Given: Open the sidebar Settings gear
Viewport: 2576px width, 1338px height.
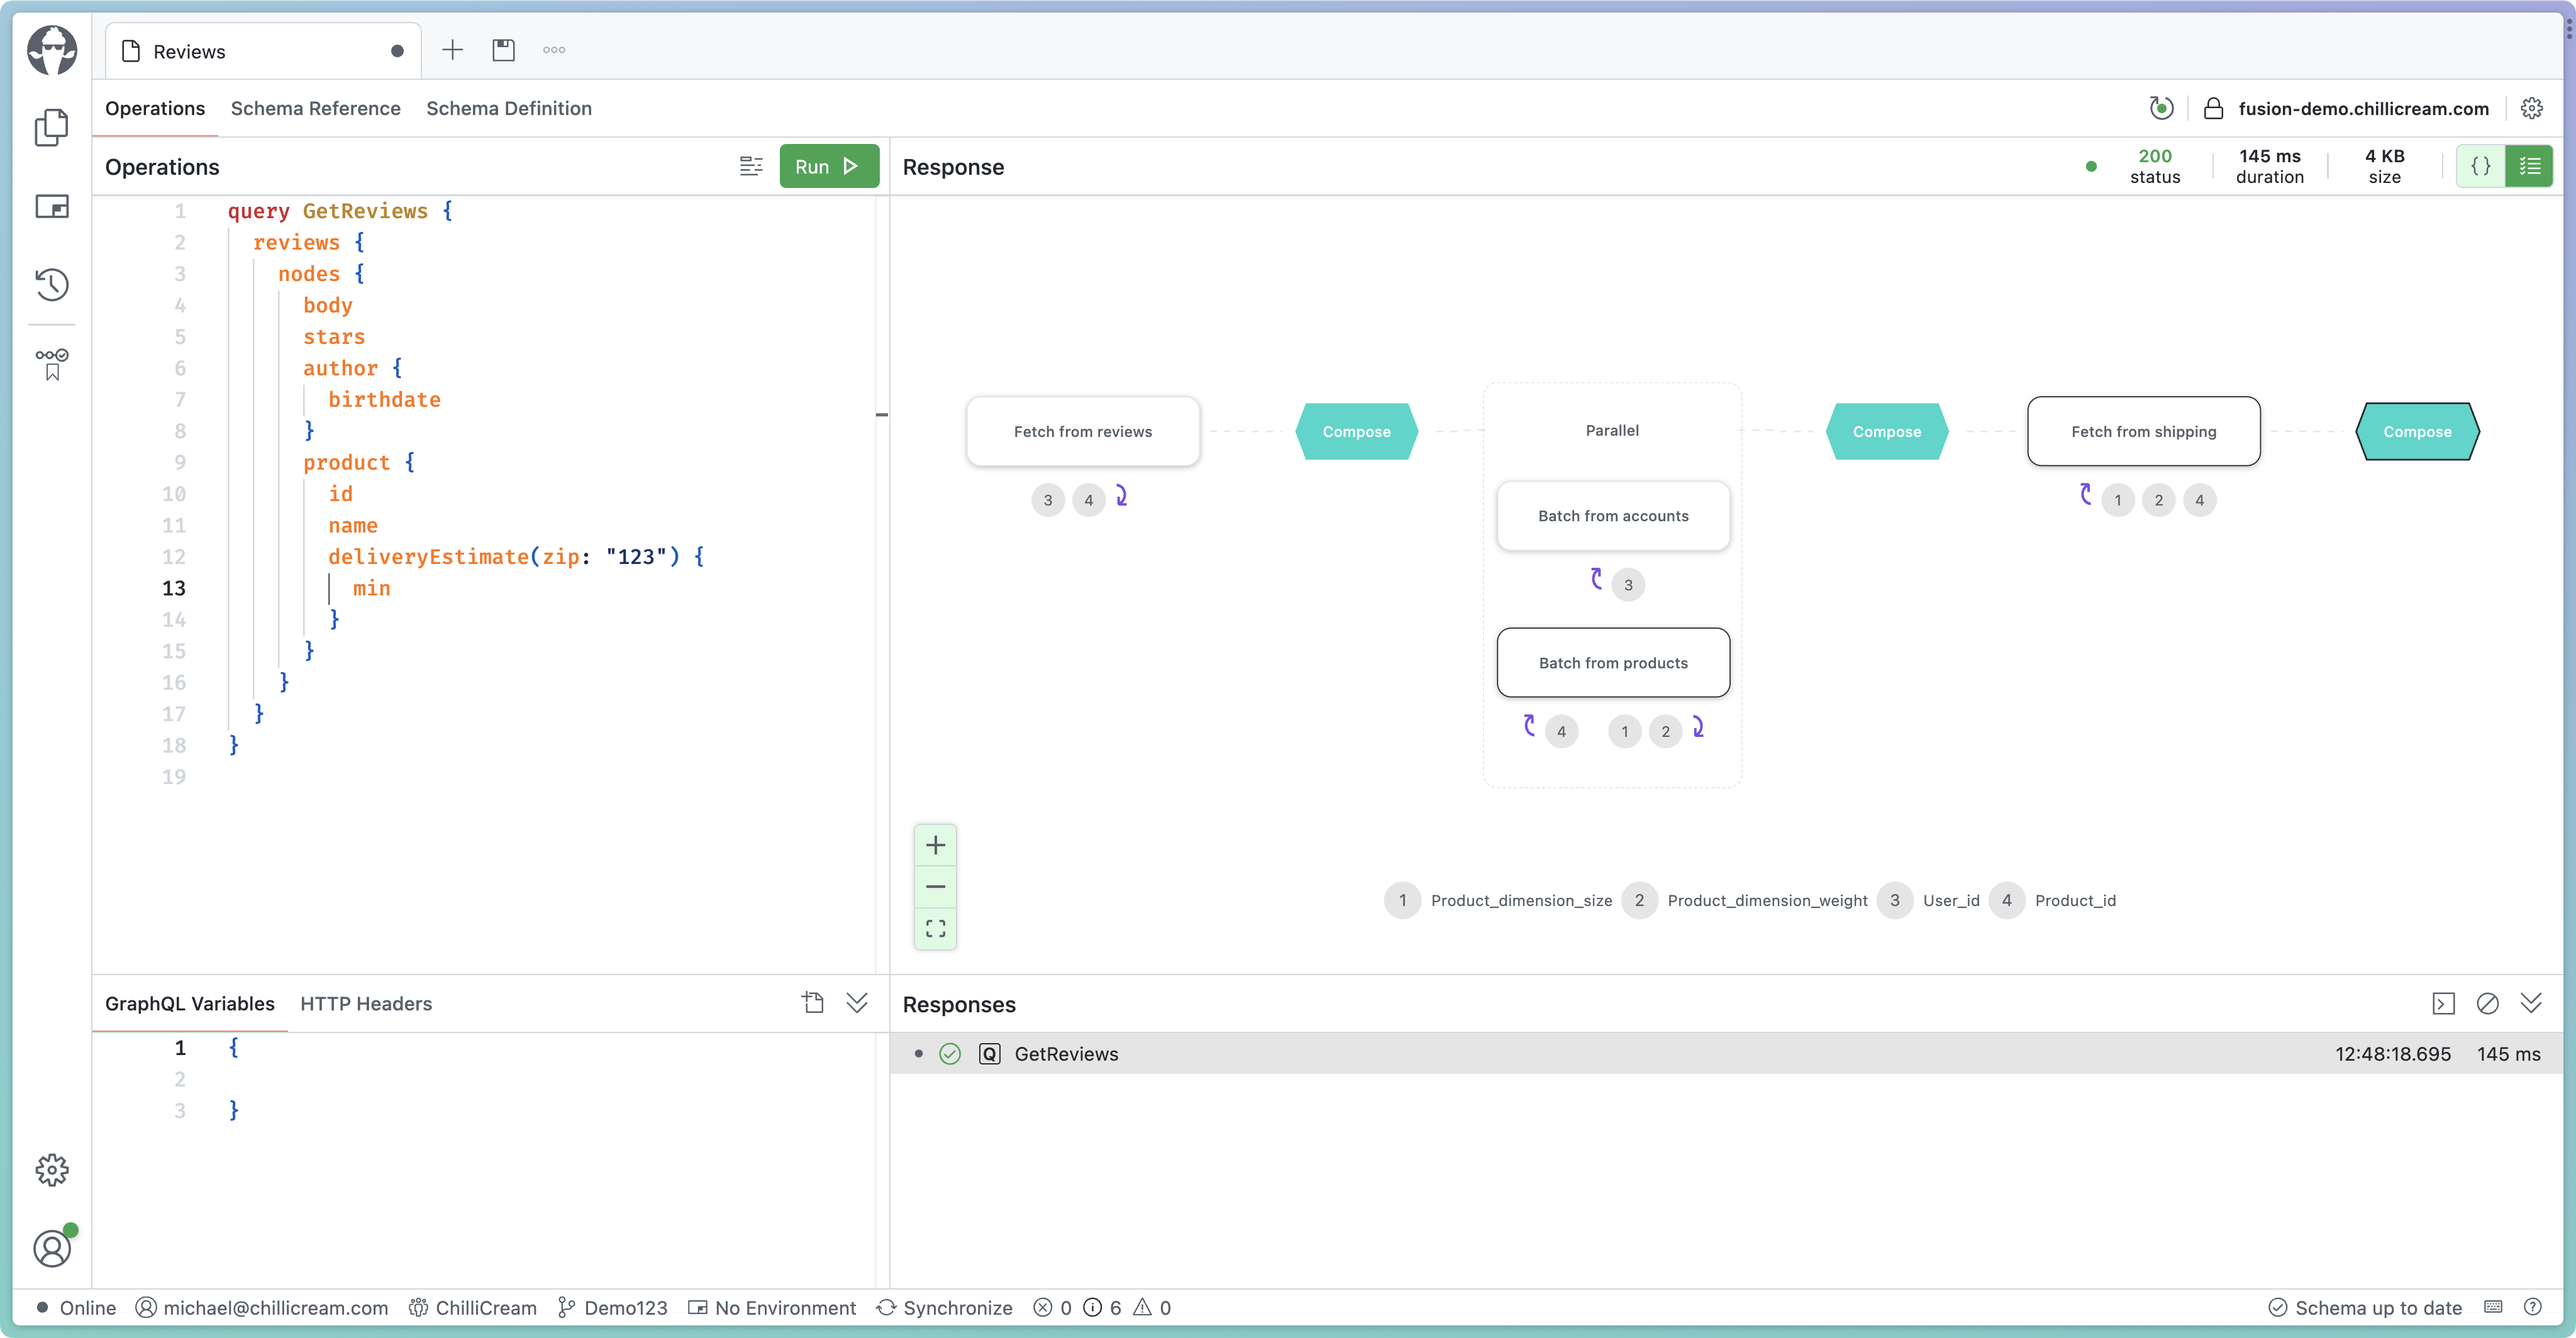Looking at the screenshot, I should click(51, 1170).
